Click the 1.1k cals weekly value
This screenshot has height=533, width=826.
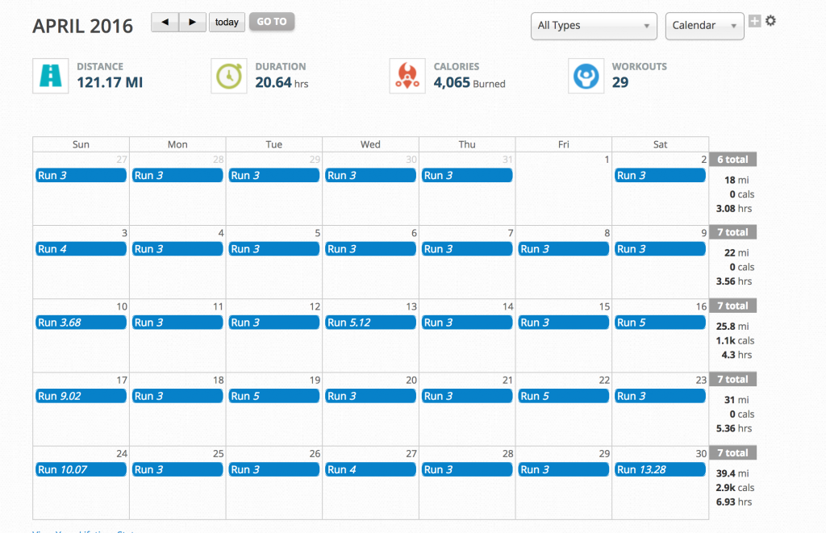(x=735, y=341)
